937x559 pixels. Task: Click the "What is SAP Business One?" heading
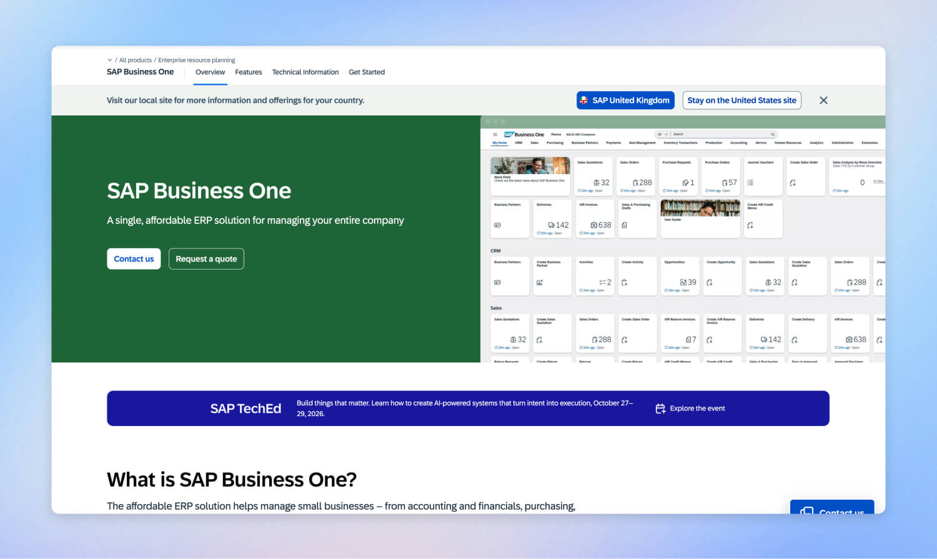click(232, 479)
